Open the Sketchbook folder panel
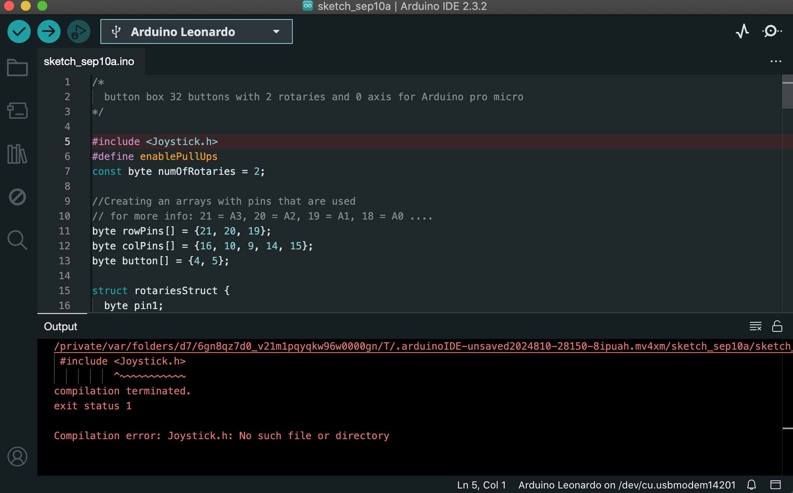This screenshot has width=793, height=493. click(x=17, y=68)
